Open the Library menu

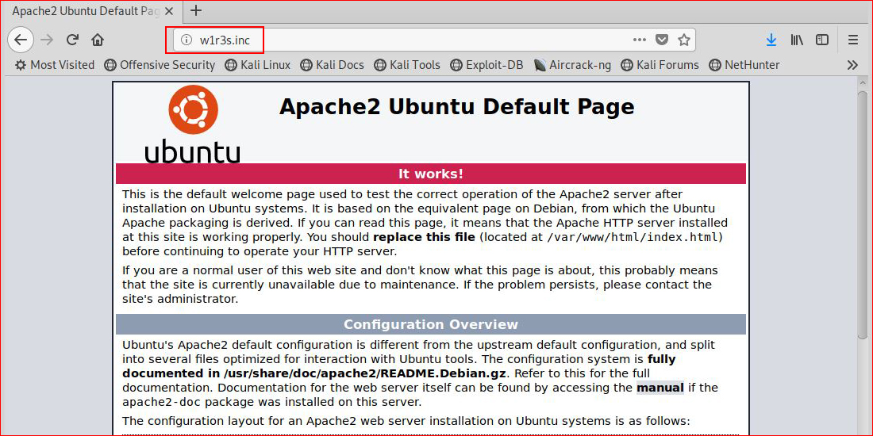coord(797,40)
